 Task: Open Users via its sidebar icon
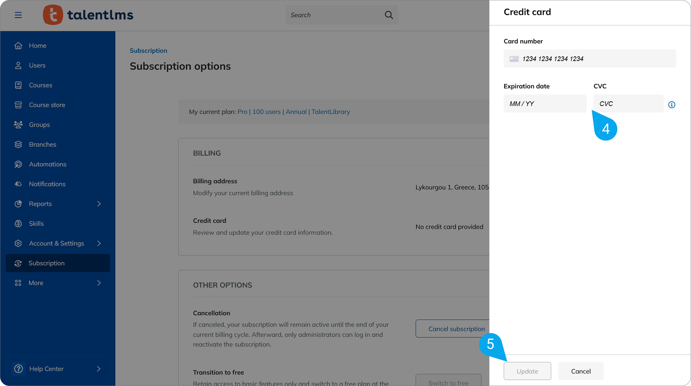tap(18, 65)
